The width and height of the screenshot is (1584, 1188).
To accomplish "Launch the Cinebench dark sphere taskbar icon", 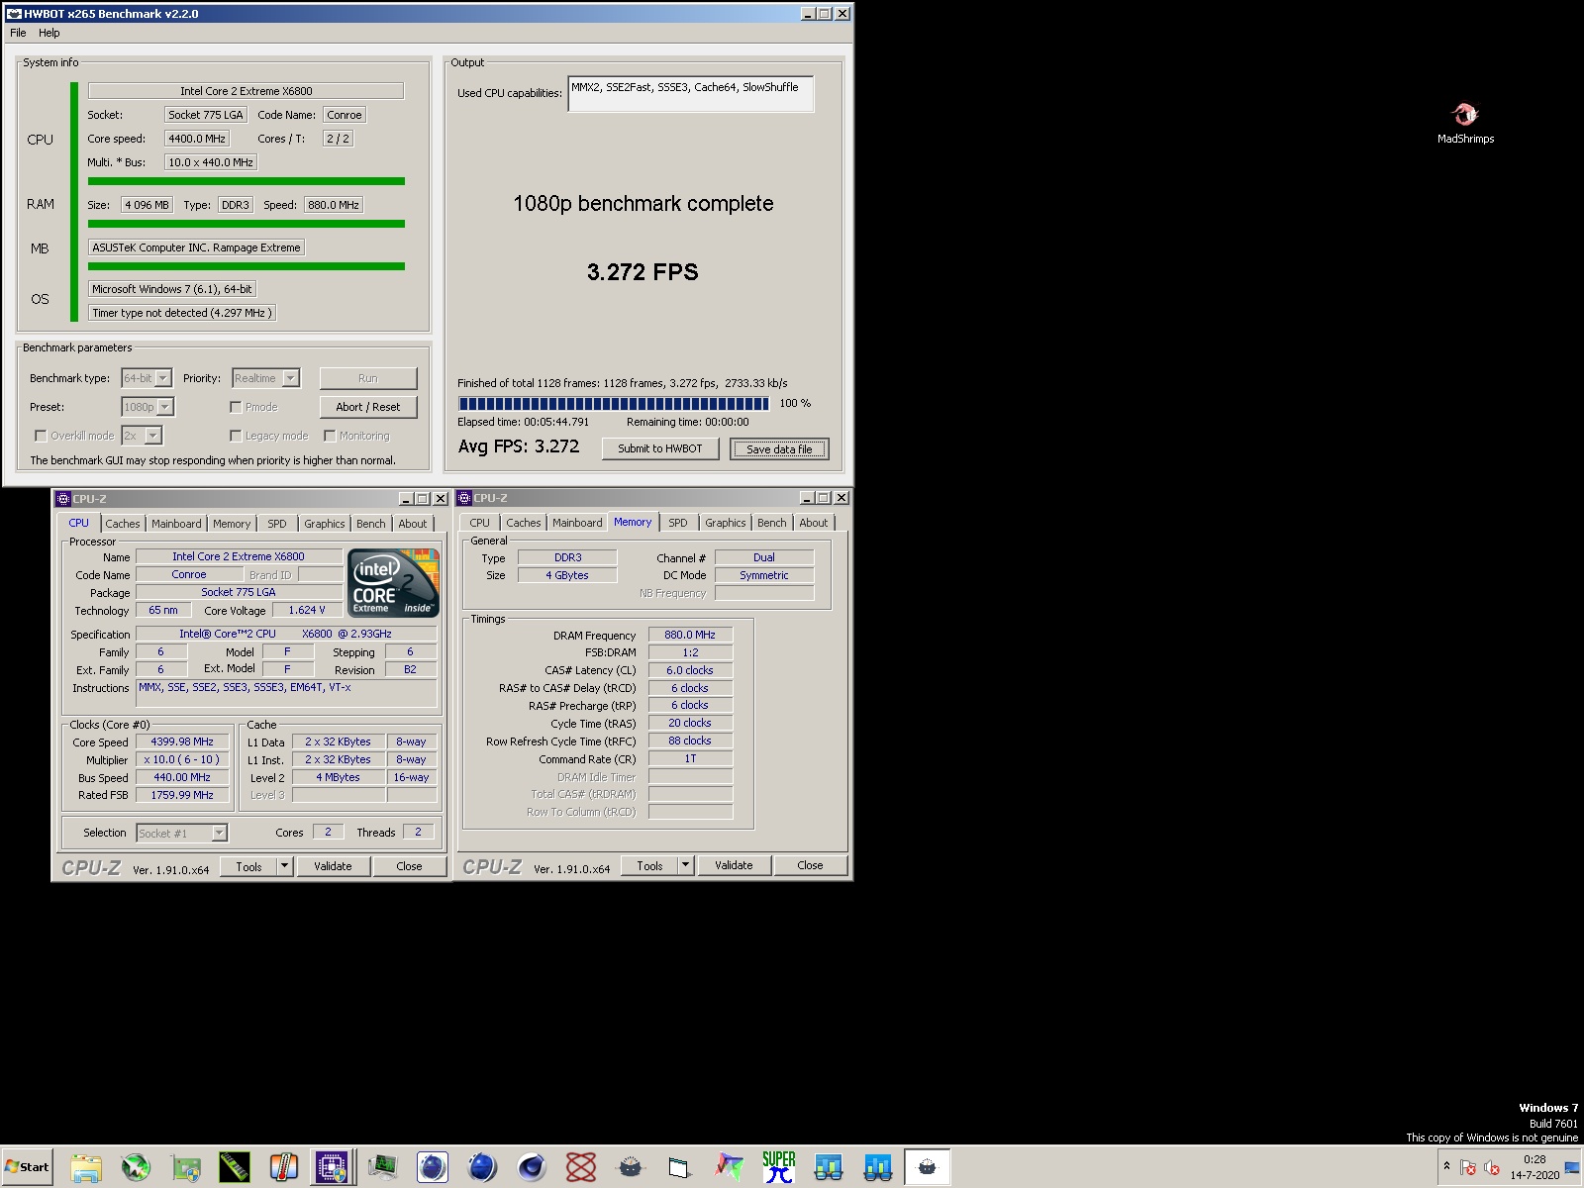I will pyautogui.click(x=532, y=1167).
